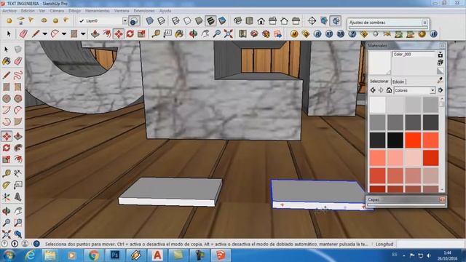Viewport: 466px width, 262px height.
Task: Toggle the section display button
Action: pyautogui.click(x=336, y=21)
